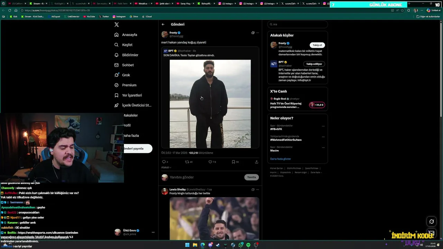
Task: Click the Grok icon on frosty's post
Action: [x=253, y=33]
